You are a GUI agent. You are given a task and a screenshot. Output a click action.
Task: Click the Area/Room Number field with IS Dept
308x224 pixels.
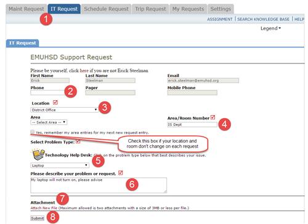pos(192,124)
